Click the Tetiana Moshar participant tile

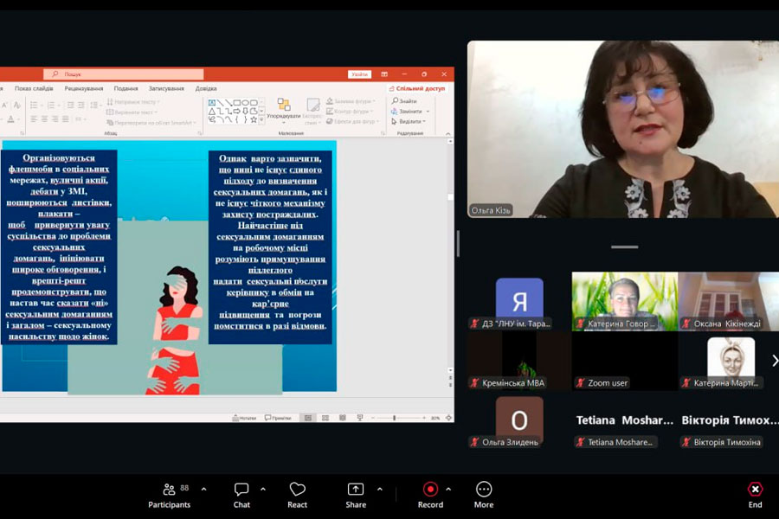pos(624,420)
